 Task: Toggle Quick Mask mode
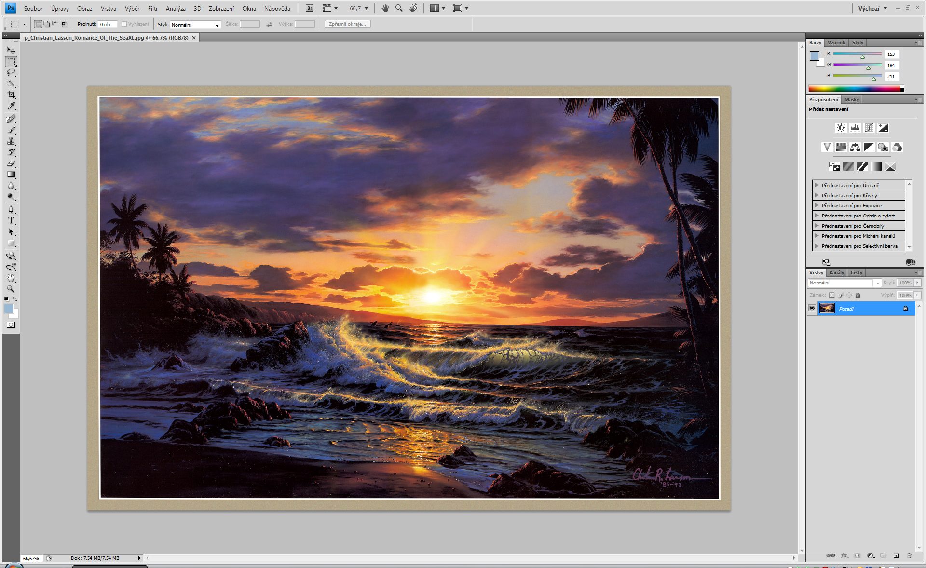pos(11,325)
